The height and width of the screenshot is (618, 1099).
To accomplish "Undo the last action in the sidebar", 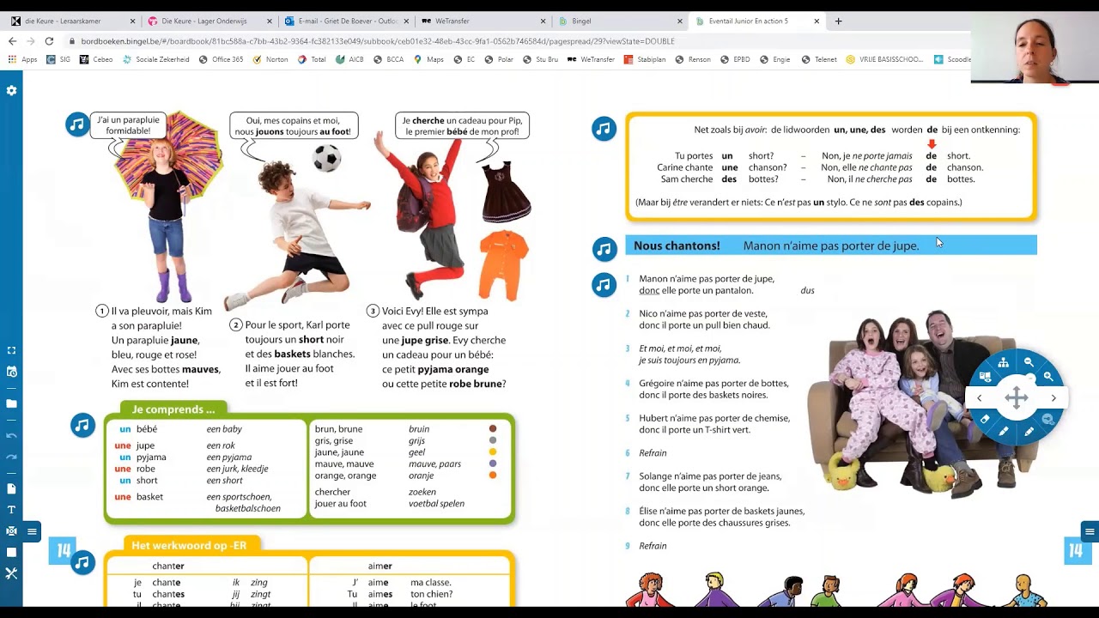I will (x=11, y=435).
